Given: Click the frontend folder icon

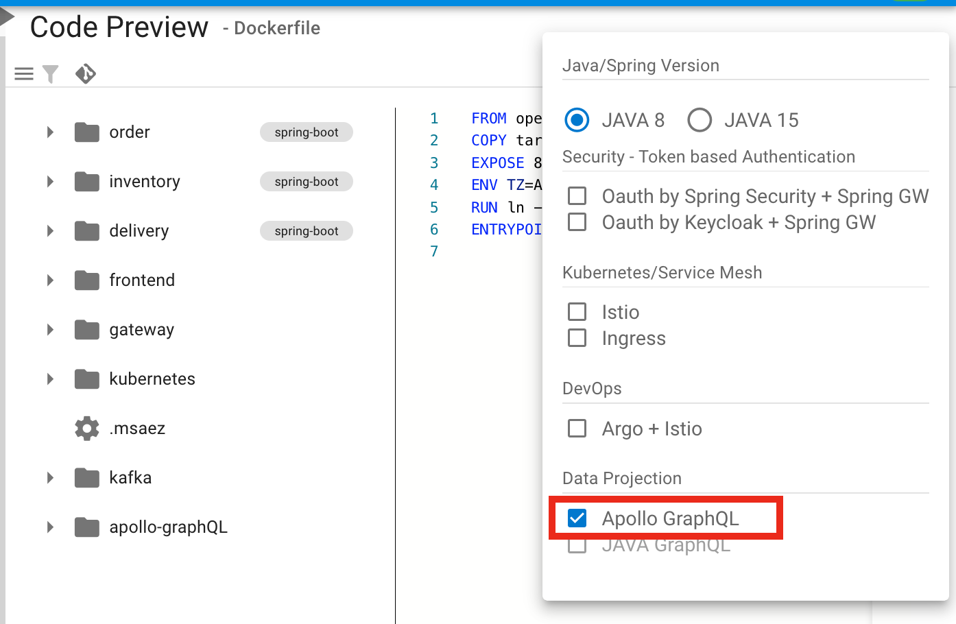Looking at the screenshot, I should [87, 280].
